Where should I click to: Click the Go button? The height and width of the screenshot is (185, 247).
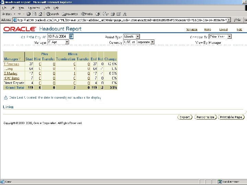pyautogui.click(x=237, y=20)
